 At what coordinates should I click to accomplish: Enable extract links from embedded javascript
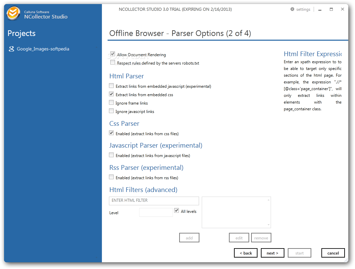point(111,86)
